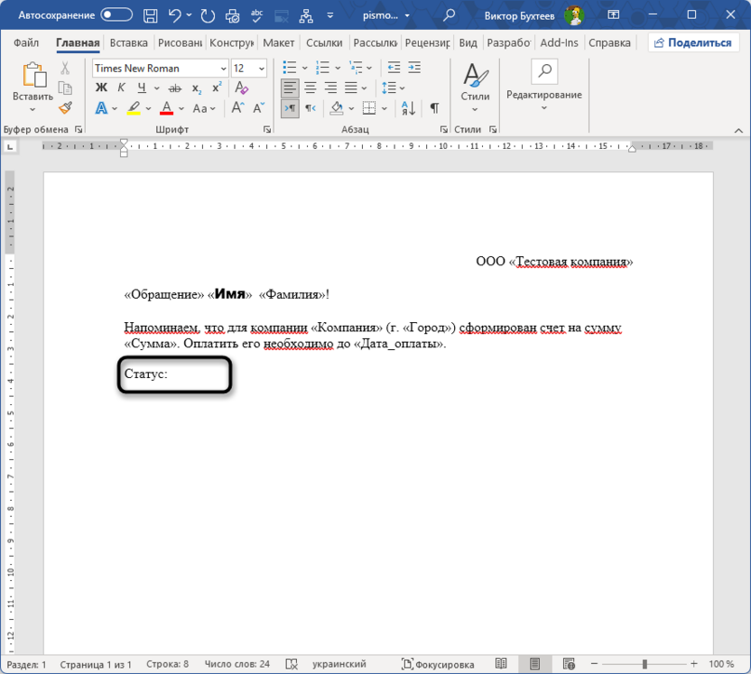Open the Paste clipboard icon

tap(34, 76)
